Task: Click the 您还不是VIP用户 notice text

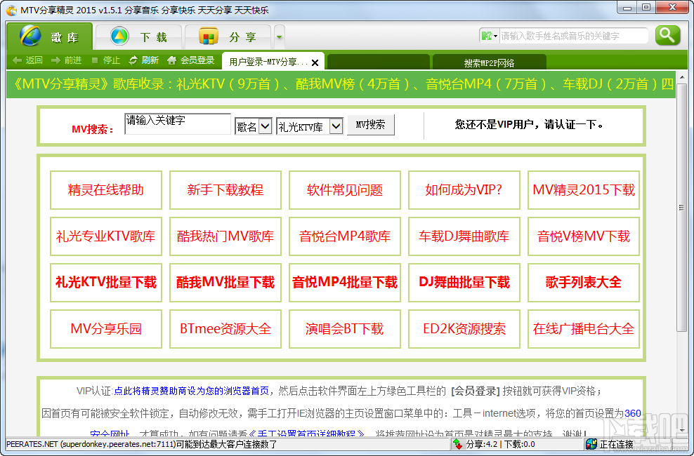Action: [528, 125]
